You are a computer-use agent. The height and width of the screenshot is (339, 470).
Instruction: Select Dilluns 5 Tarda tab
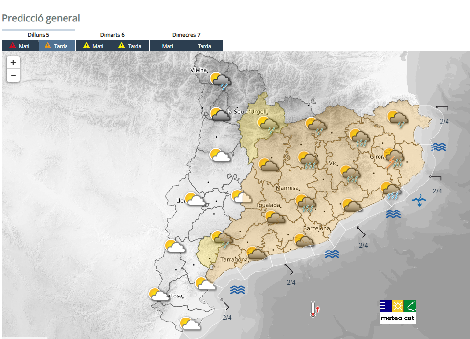click(x=57, y=46)
